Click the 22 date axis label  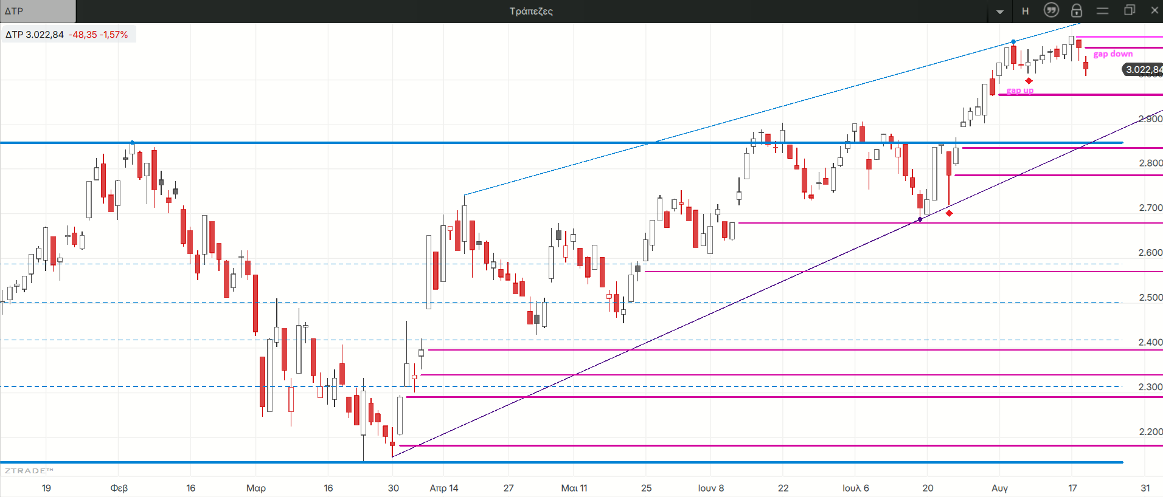point(783,488)
